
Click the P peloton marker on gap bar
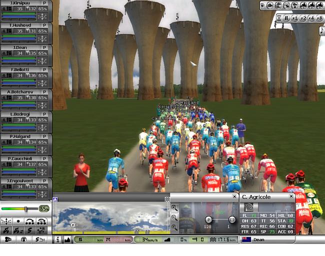pyautogui.click(x=208, y=219)
